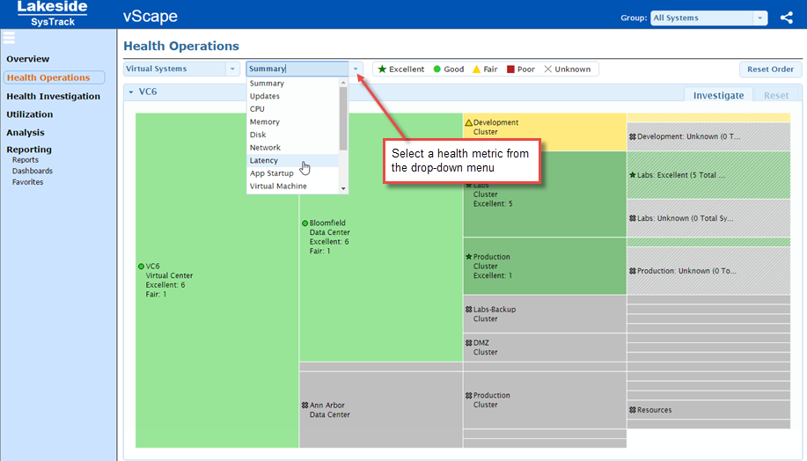Viewport: 807px width, 461px height.
Task: Click the Unknown X legend icon
Action: pyautogui.click(x=547, y=69)
